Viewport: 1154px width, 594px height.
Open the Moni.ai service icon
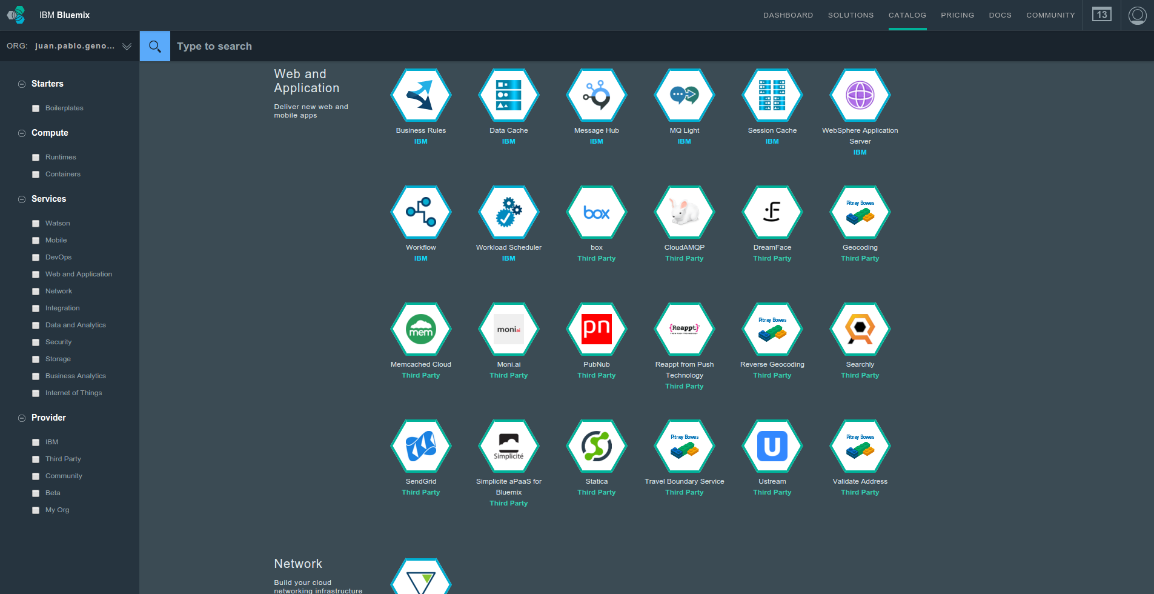[x=509, y=329]
